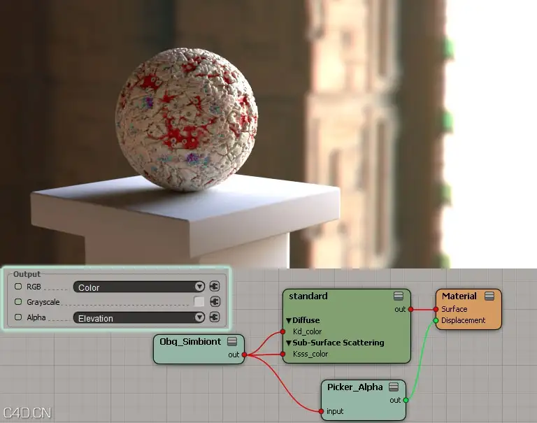
Task: Collapse the Diffuse section of standard node
Action: (289, 321)
